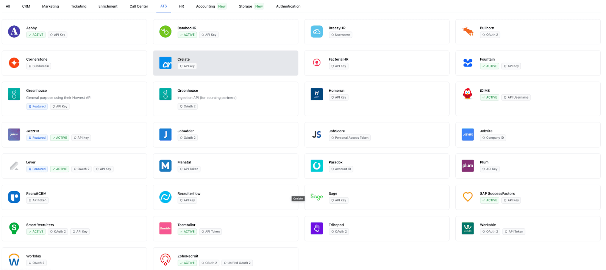Open the Bullhorn orange bull icon
Screen dimensions: 606x270
468,31
